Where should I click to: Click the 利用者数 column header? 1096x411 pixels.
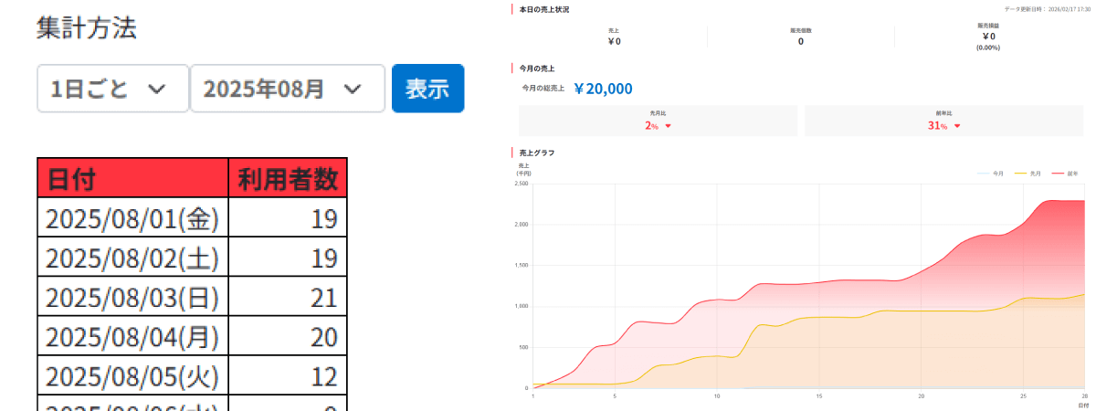287,177
